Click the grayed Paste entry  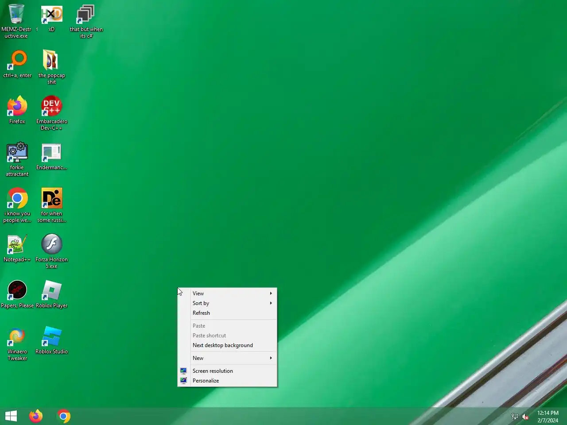227,326
